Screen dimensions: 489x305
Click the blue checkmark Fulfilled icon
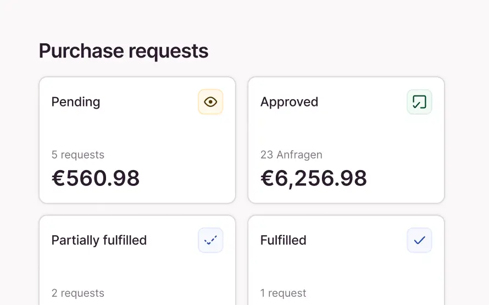(419, 240)
